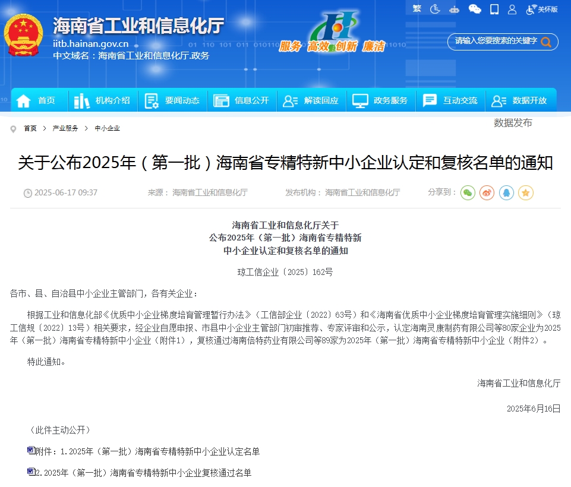Open the accessibility wheelchair icon
Image resolution: width=571 pixels, height=487 pixels.
click(x=435, y=9)
